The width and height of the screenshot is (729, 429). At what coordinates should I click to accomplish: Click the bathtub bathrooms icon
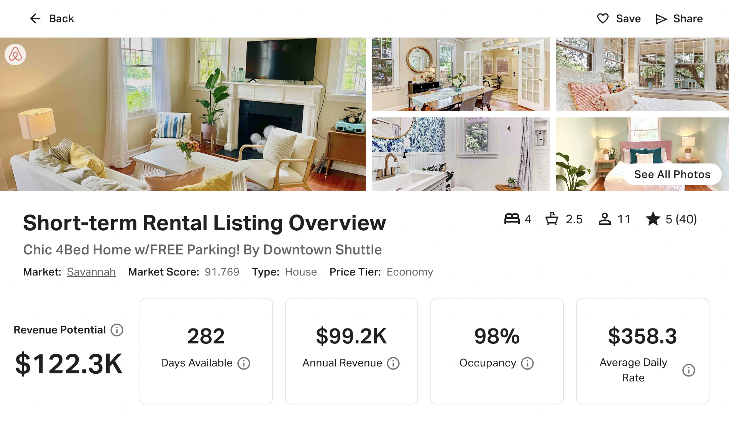pyautogui.click(x=552, y=219)
